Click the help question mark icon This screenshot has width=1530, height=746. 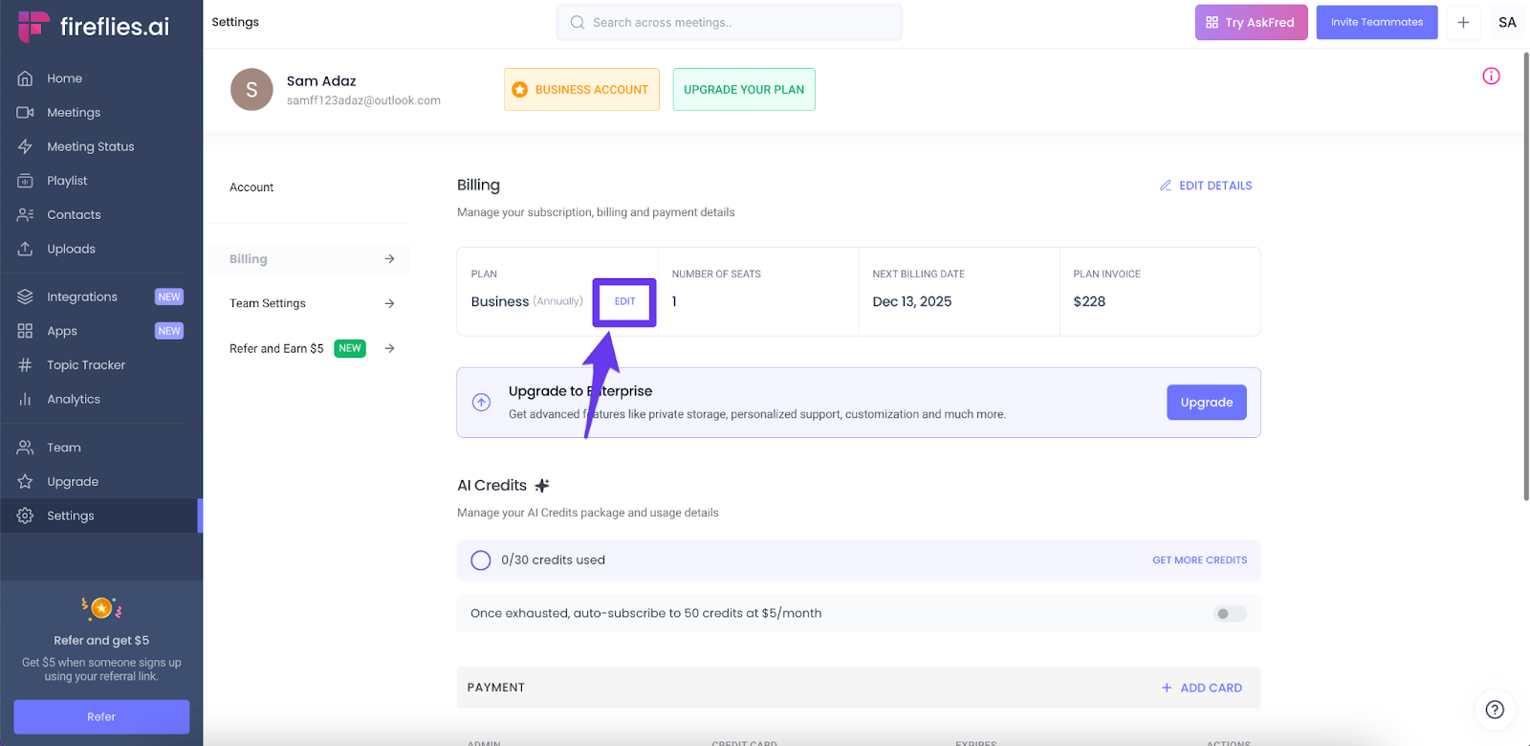pos(1495,710)
